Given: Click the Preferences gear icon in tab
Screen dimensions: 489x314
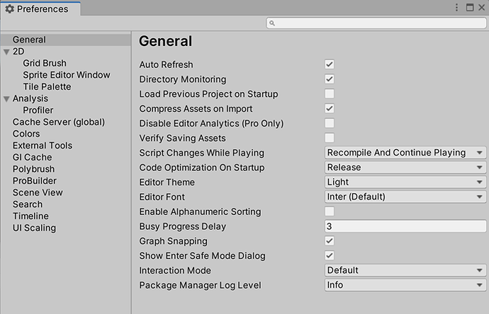Looking at the screenshot, I should [9, 9].
